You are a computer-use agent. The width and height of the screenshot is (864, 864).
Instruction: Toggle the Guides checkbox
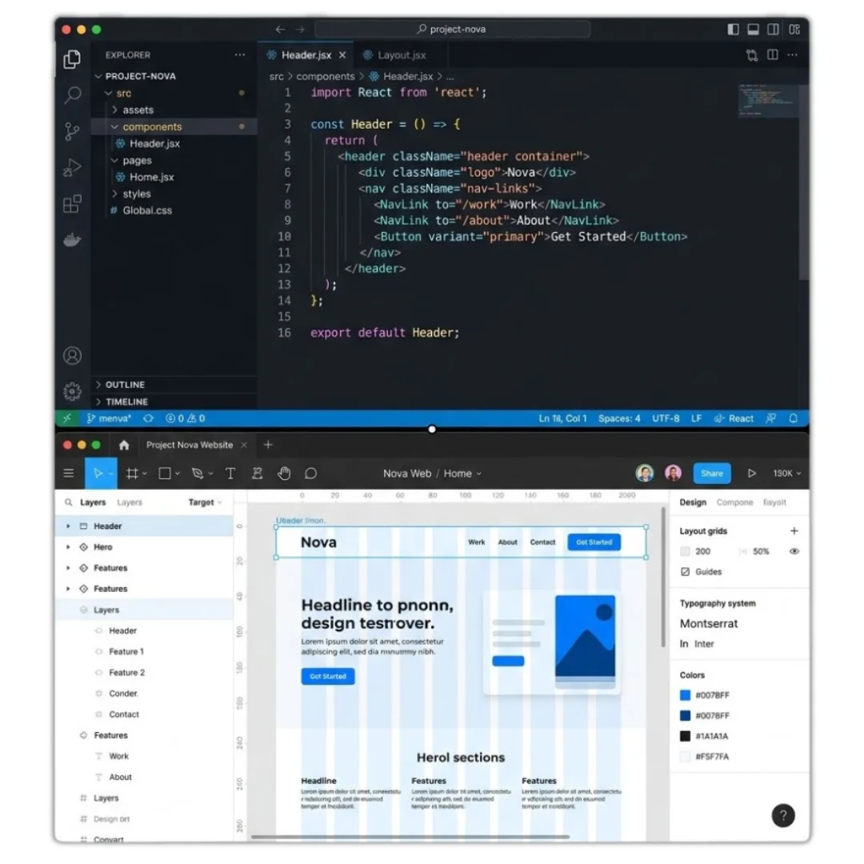(685, 571)
